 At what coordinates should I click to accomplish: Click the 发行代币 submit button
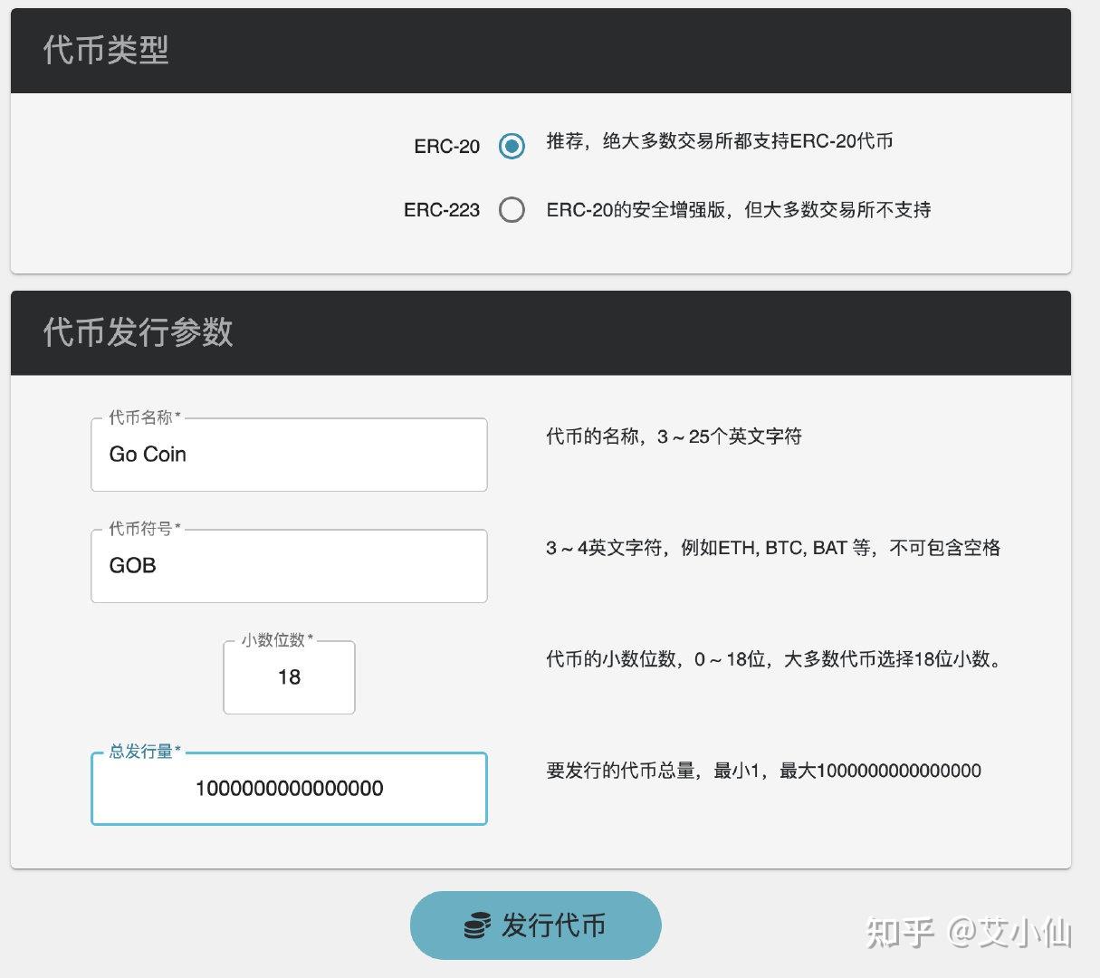point(536,925)
